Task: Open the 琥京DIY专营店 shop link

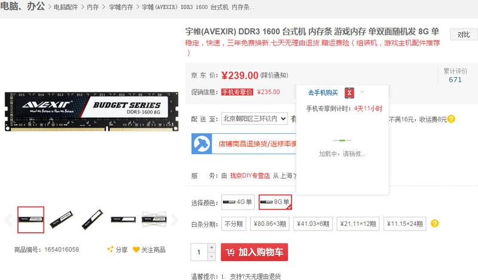Action: 250,176
